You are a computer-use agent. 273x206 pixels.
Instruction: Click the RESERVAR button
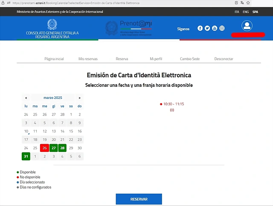tap(139, 199)
